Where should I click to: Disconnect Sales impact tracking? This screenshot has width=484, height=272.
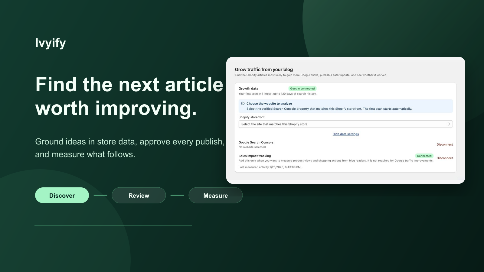tap(445, 158)
